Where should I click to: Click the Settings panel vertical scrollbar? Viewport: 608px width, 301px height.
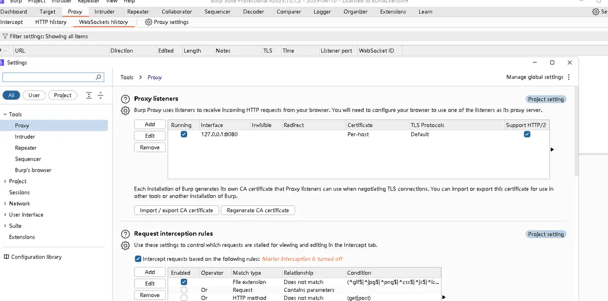[x=577, y=132]
